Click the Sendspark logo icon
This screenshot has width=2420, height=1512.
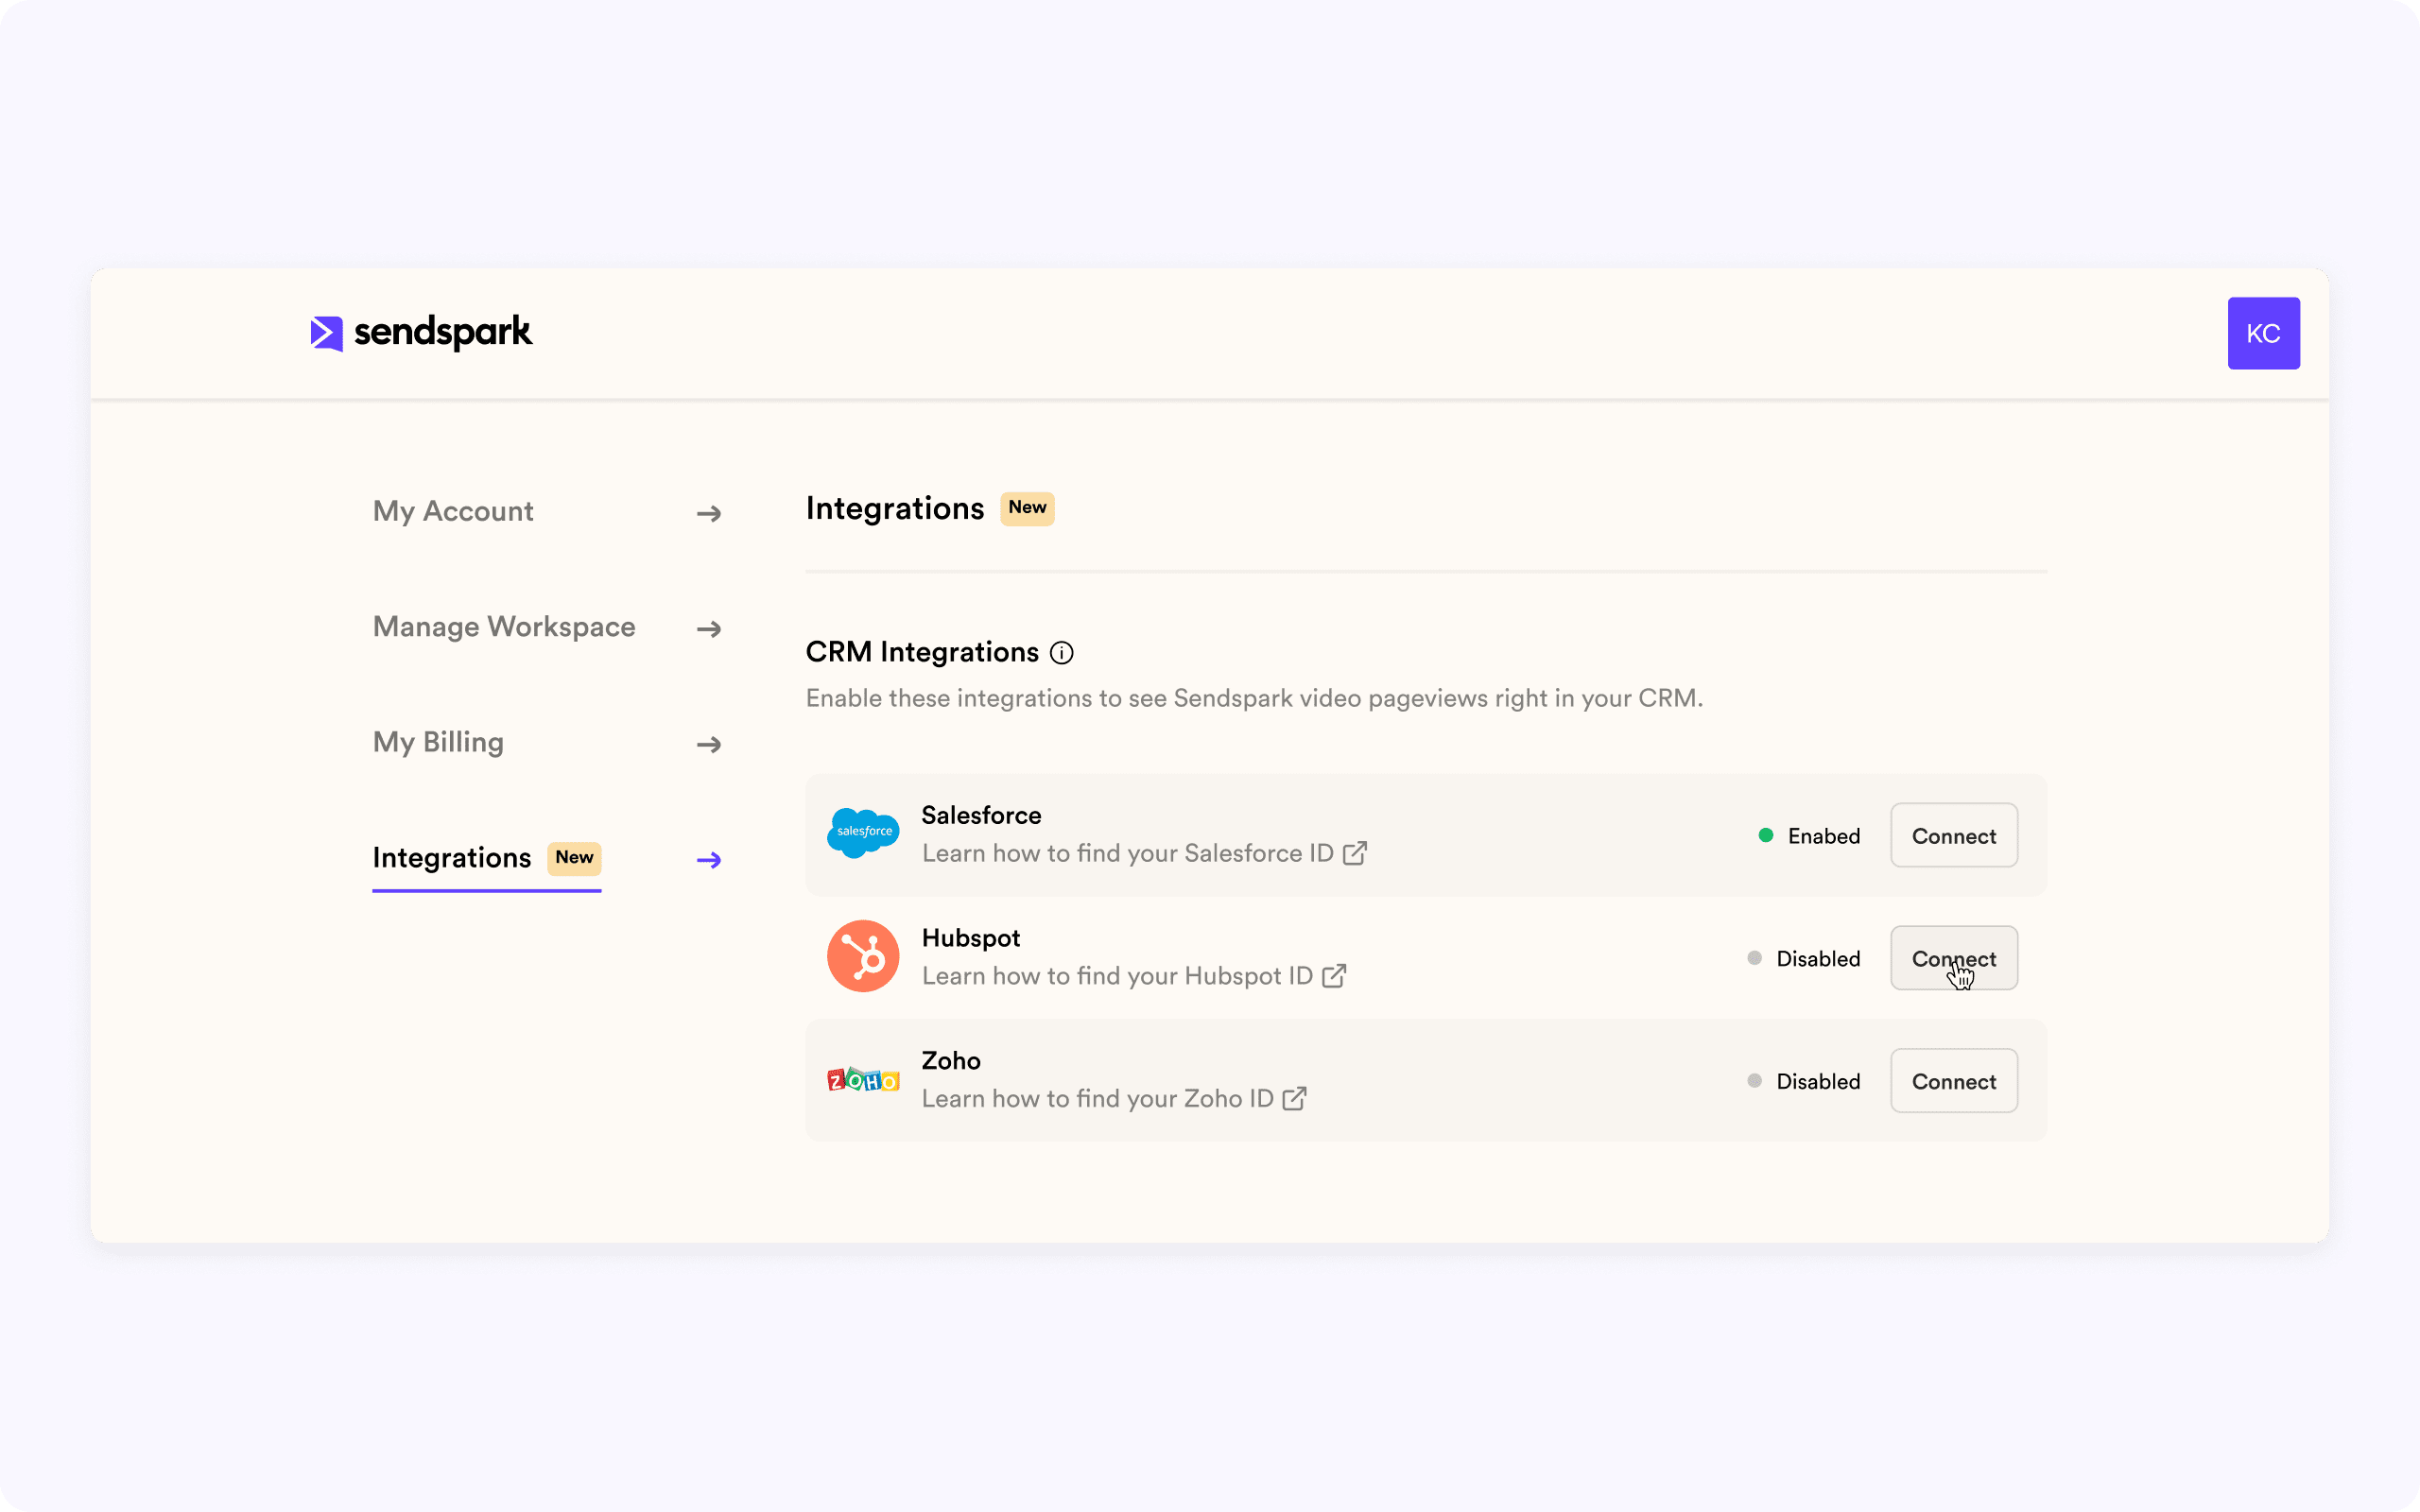click(326, 331)
